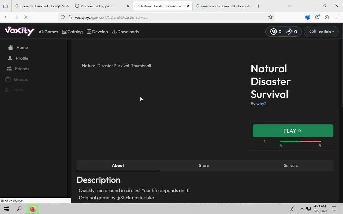This screenshot has height=214, width=343.
Task: Open the collab account dropdown
Action: point(321,32)
